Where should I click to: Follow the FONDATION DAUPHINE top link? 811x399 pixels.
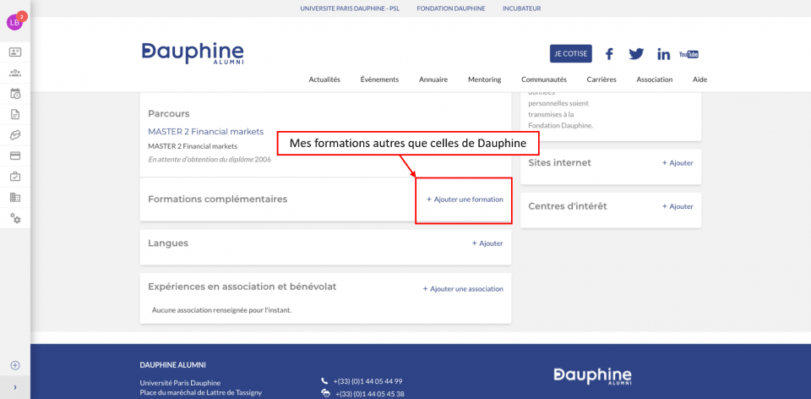451,8
